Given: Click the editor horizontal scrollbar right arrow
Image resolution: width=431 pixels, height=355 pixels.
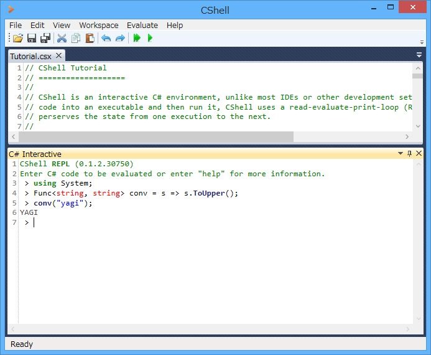Looking at the screenshot, I should click(408, 137).
